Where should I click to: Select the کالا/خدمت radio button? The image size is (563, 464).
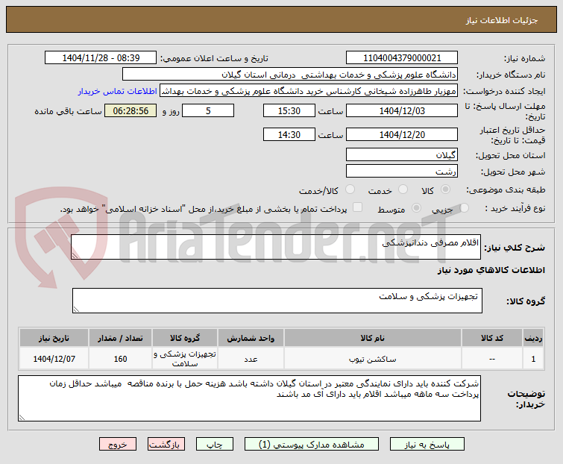350,189
